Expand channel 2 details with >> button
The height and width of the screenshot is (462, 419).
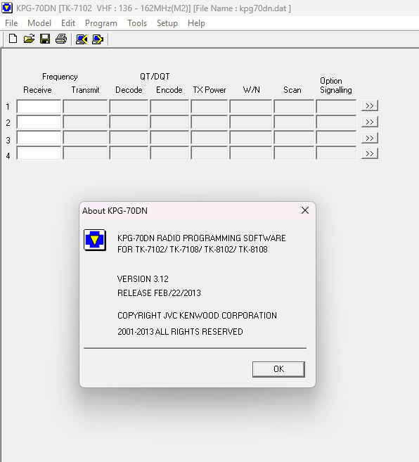370,122
